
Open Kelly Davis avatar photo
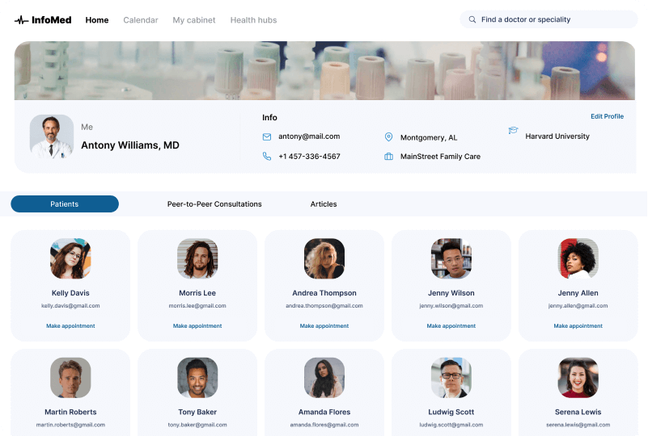click(x=70, y=258)
